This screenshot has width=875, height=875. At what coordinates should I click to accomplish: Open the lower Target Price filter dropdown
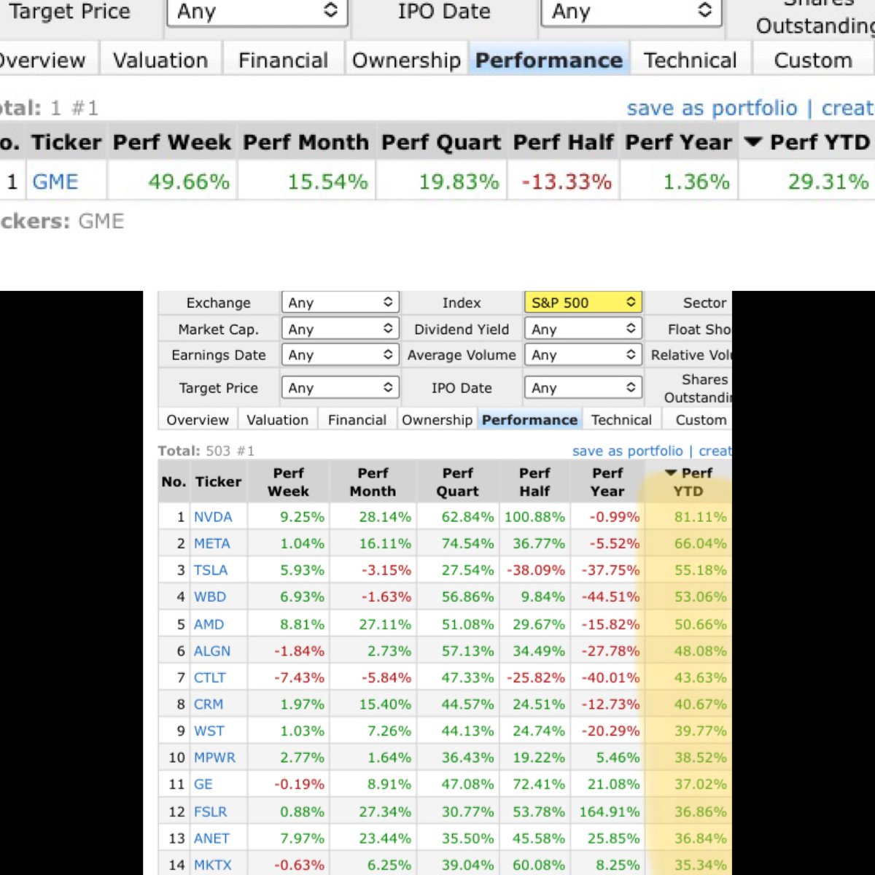click(340, 388)
